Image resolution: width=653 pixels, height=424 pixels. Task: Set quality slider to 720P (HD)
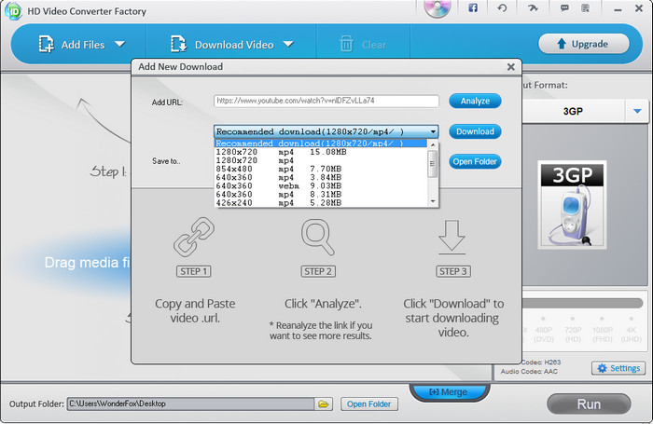click(573, 319)
